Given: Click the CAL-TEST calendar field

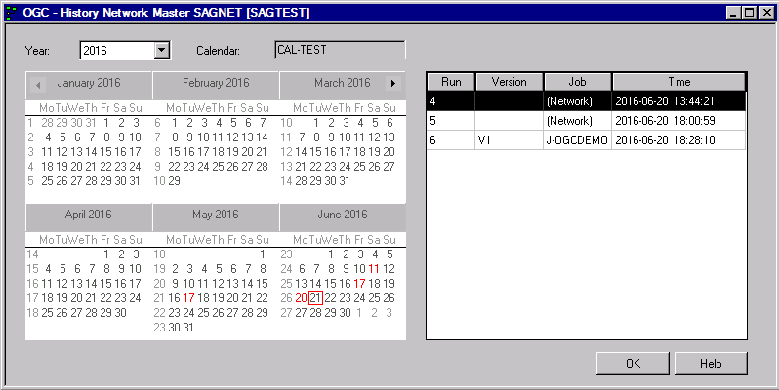Looking at the screenshot, I should (340, 50).
